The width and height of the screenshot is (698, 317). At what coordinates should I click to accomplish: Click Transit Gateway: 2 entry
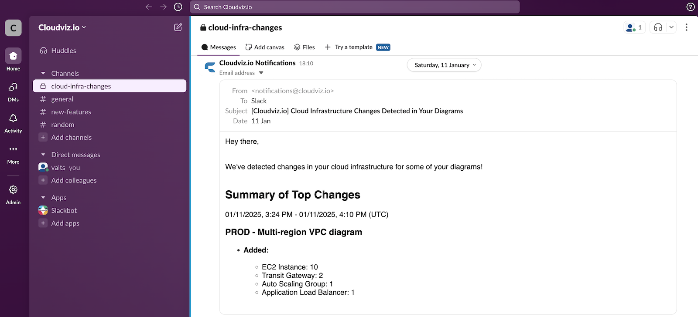point(292,276)
